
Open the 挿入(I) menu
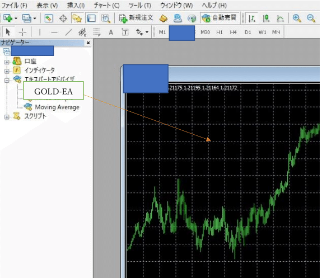(x=76, y=5)
